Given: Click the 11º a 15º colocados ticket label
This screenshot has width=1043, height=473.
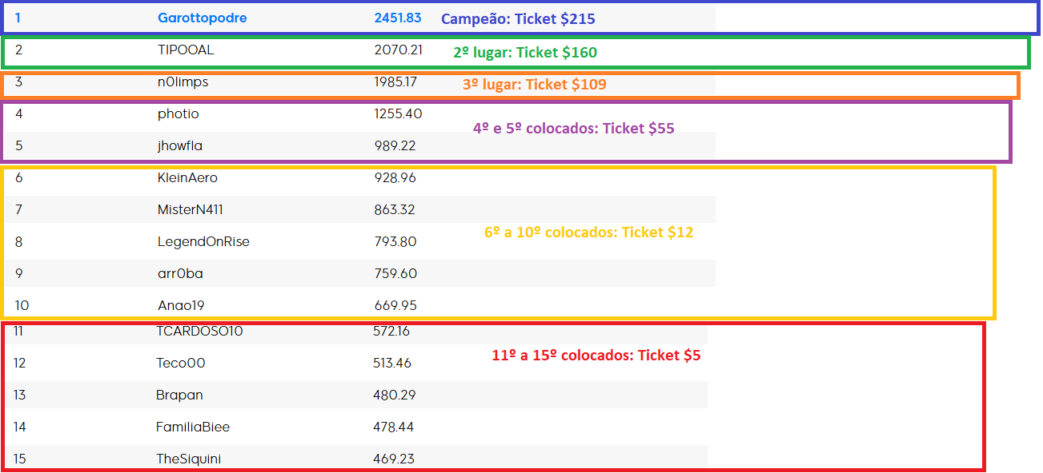Looking at the screenshot, I should 596,356.
